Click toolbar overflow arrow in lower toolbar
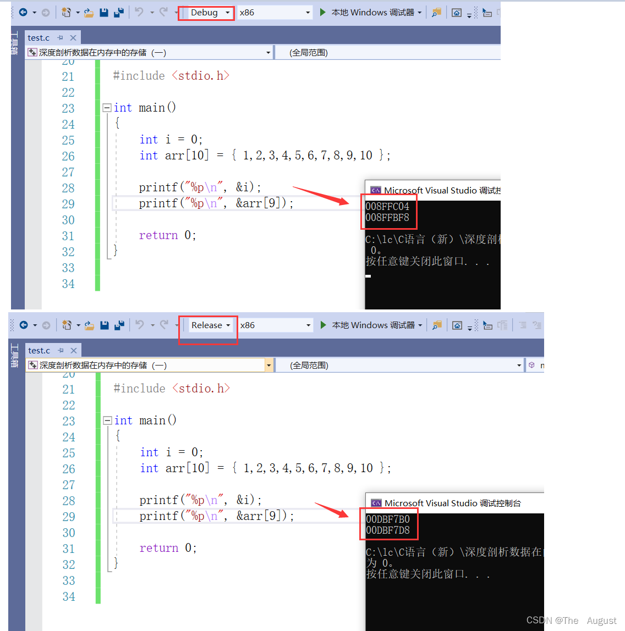Image resolution: width=625 pixels, height=631 pixels. pos(469,328)
